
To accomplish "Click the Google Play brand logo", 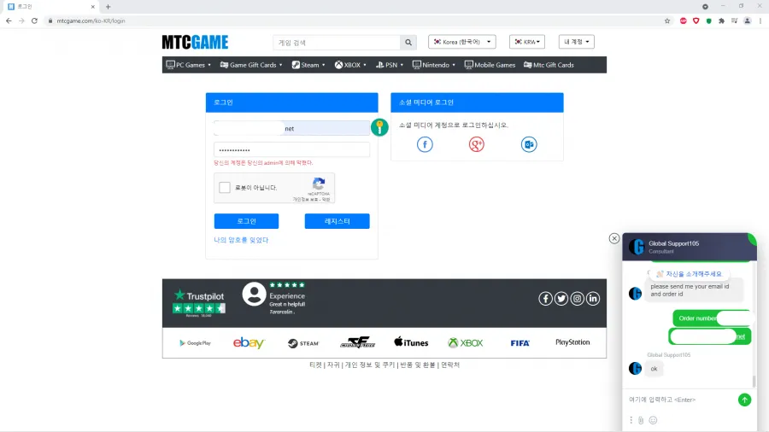I will (195, 343).
